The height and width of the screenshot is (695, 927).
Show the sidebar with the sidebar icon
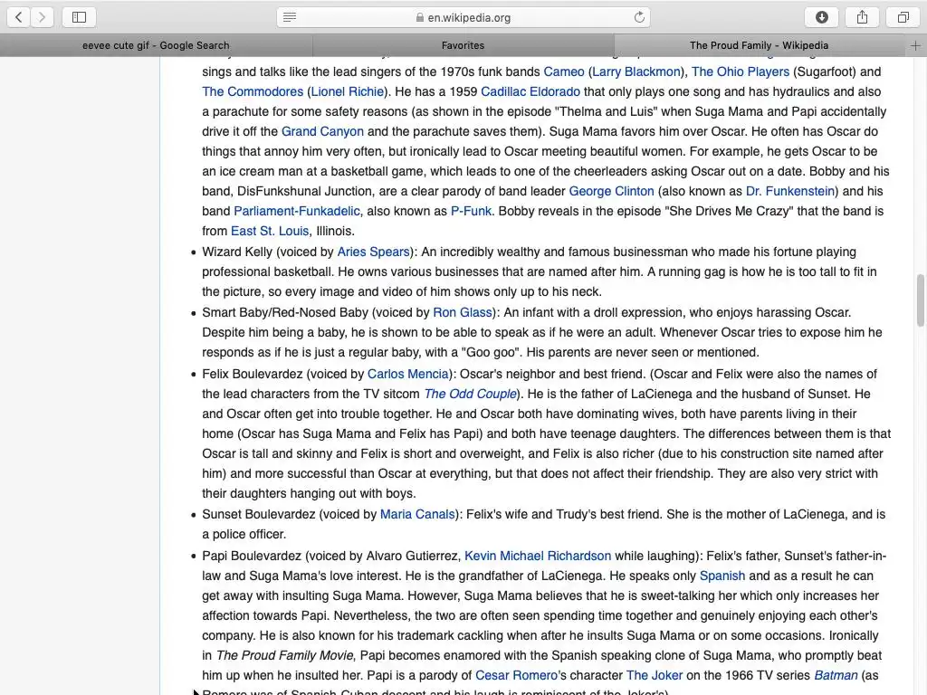(80, 17)
